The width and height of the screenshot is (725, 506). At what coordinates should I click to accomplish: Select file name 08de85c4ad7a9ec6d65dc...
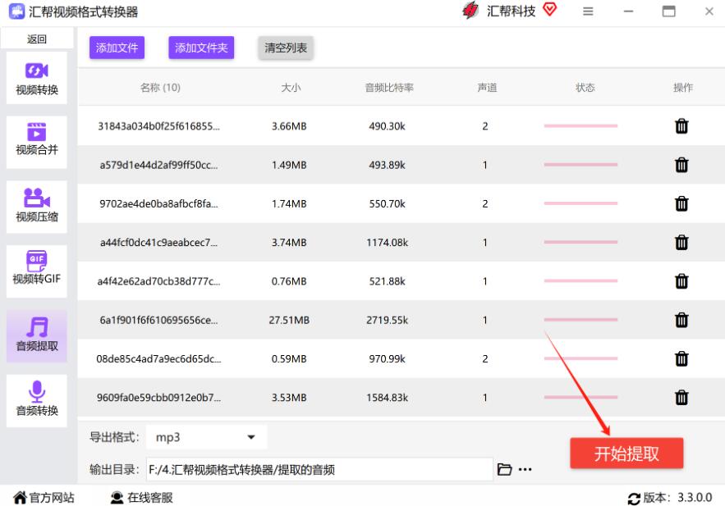coord(158,358)
